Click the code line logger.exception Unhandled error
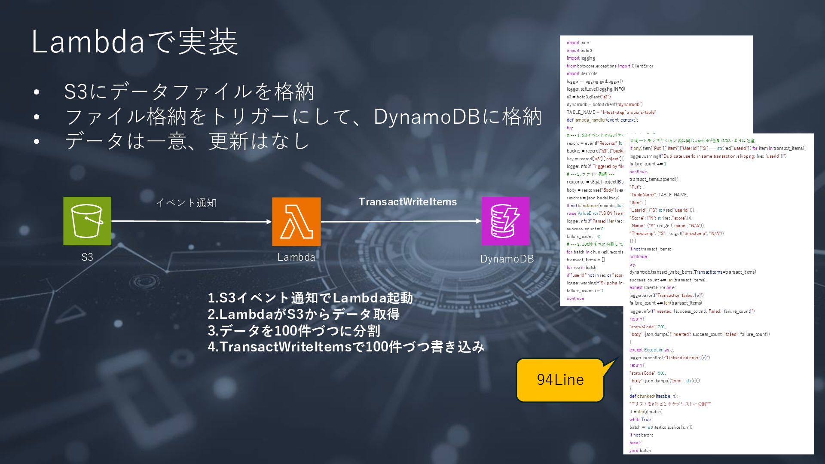 coord(669,357)
